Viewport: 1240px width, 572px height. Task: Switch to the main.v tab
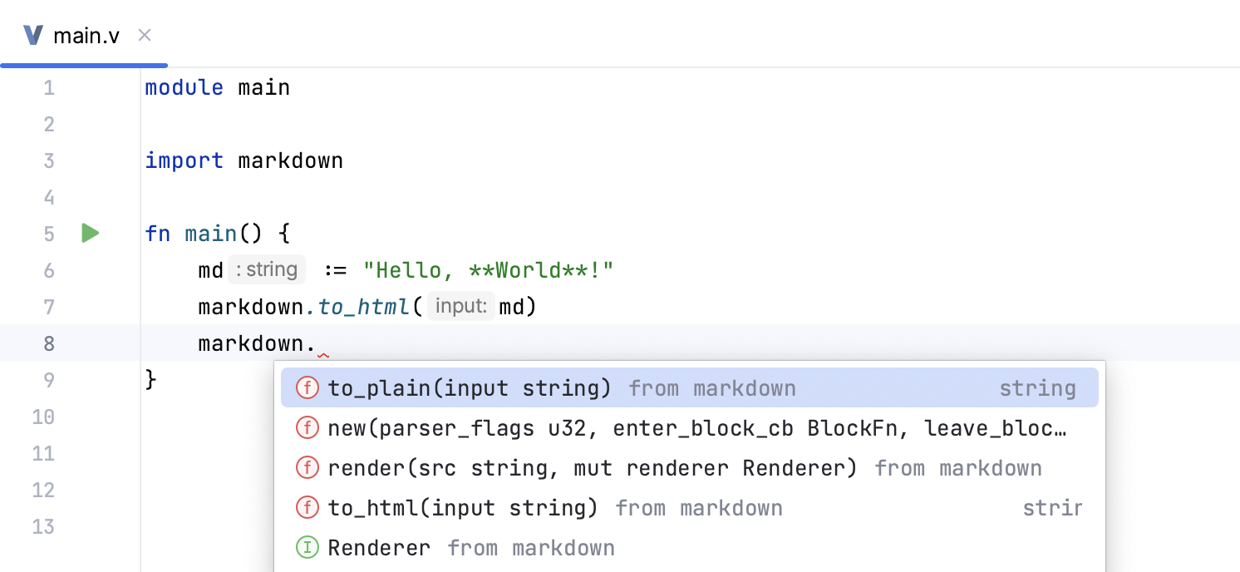coord(86,36)
